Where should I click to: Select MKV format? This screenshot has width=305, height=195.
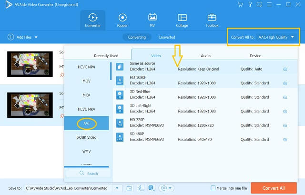click(86, 95)
